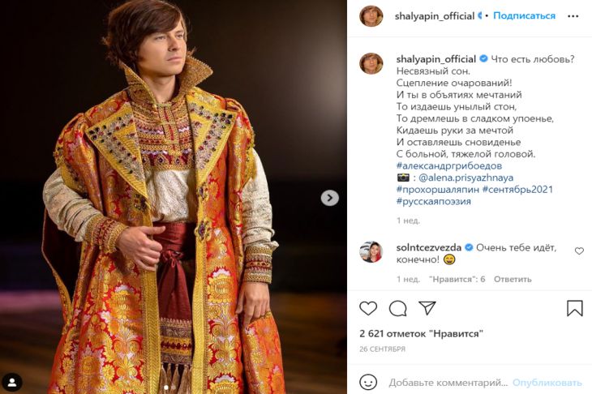Viewport: 592px width, 394px height.
Task: Click Ответить under solntcezvezda's comment
Action: [x=513, y=279]
